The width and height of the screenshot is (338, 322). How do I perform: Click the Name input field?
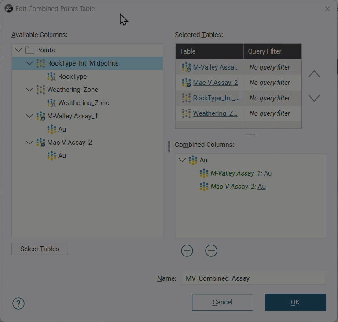[253, 278]
